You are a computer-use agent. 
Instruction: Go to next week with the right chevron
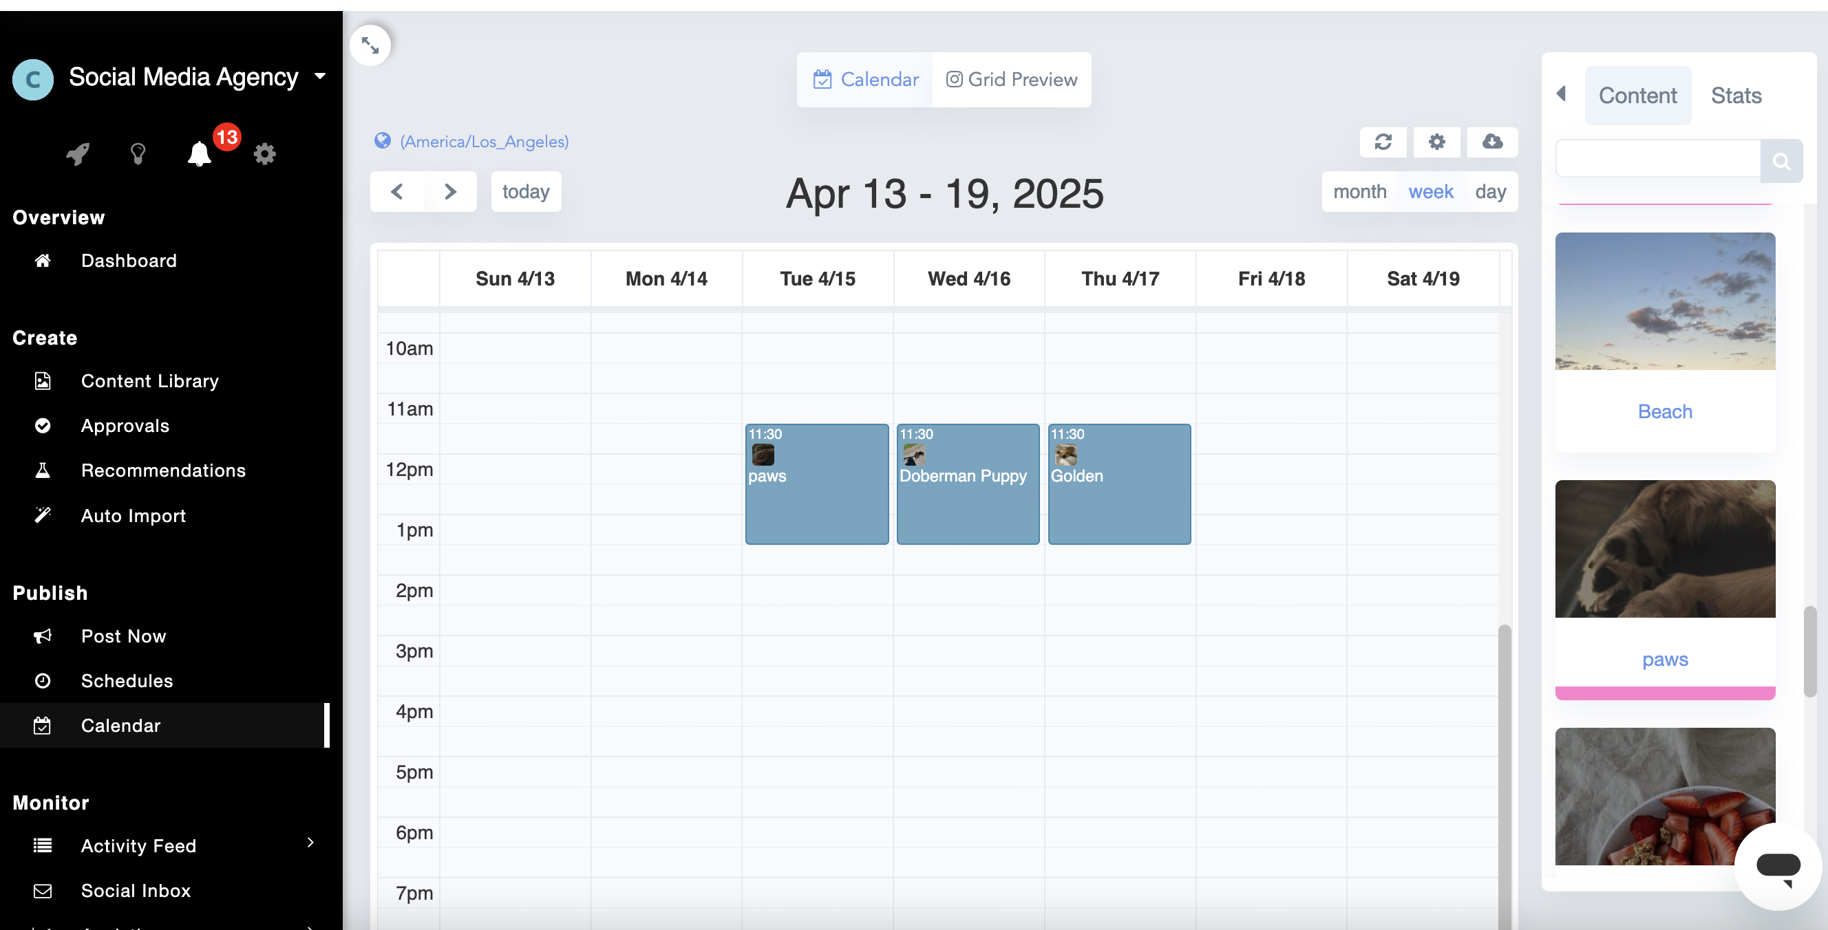click(x=451, y=191)
